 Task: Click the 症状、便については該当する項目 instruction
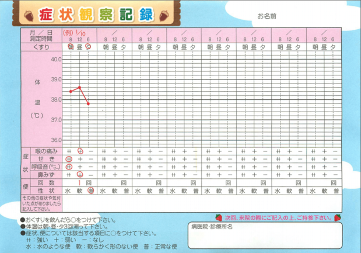(89, 233)
